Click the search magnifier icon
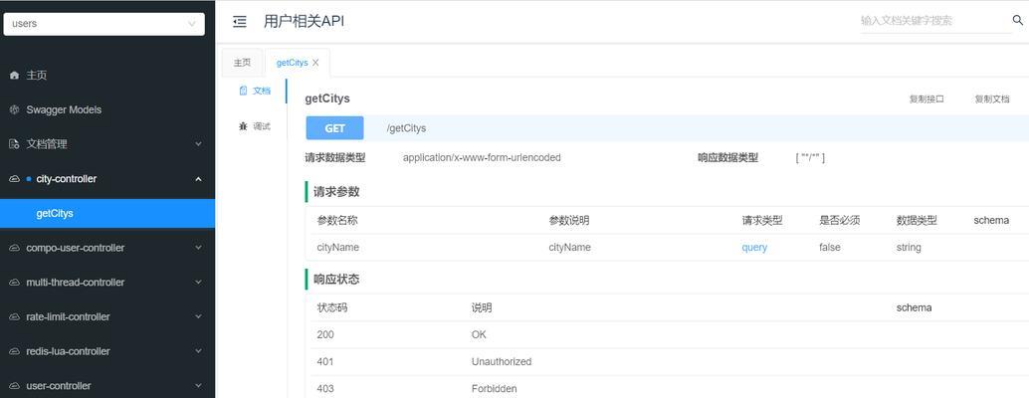Image resolution: width=1029 pixels, height=398 pixels. click(x=1018, y=21)
